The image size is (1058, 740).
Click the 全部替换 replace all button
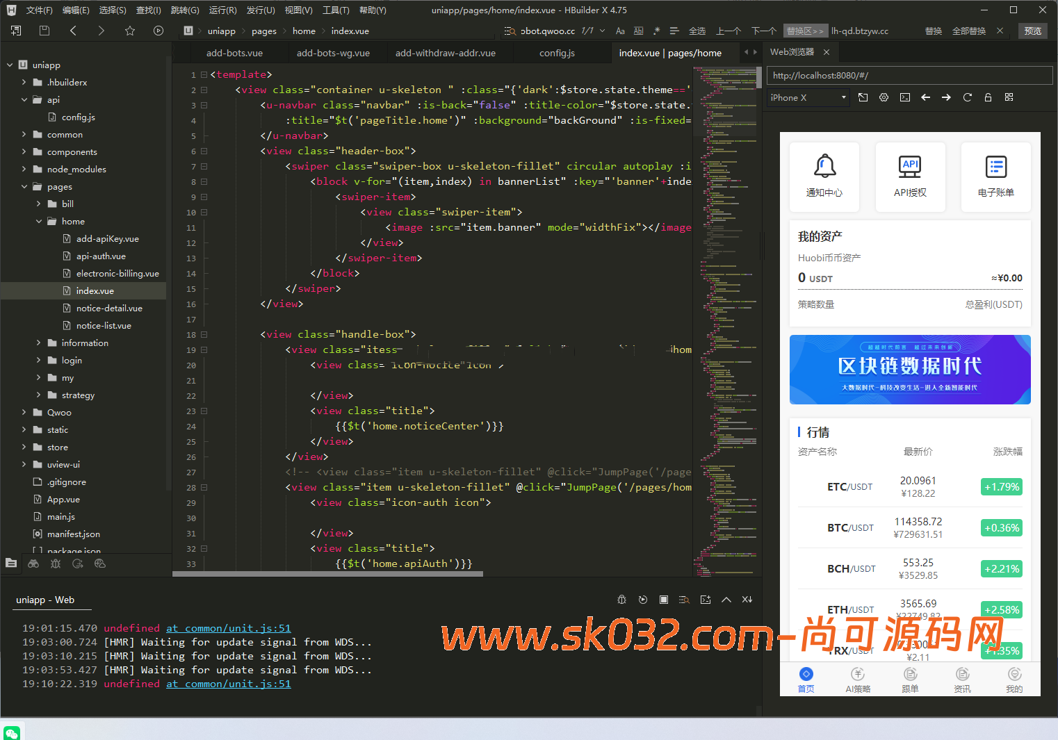click(x=968, y=31)
